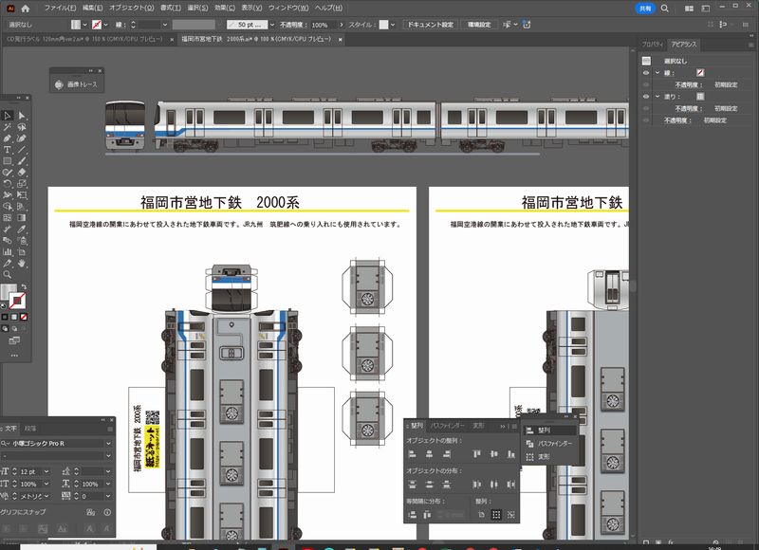This screenshot has height=550, width=759.
Task: Click horizontal align left icon in 整列 panel
Action: (x=413, y=454)
